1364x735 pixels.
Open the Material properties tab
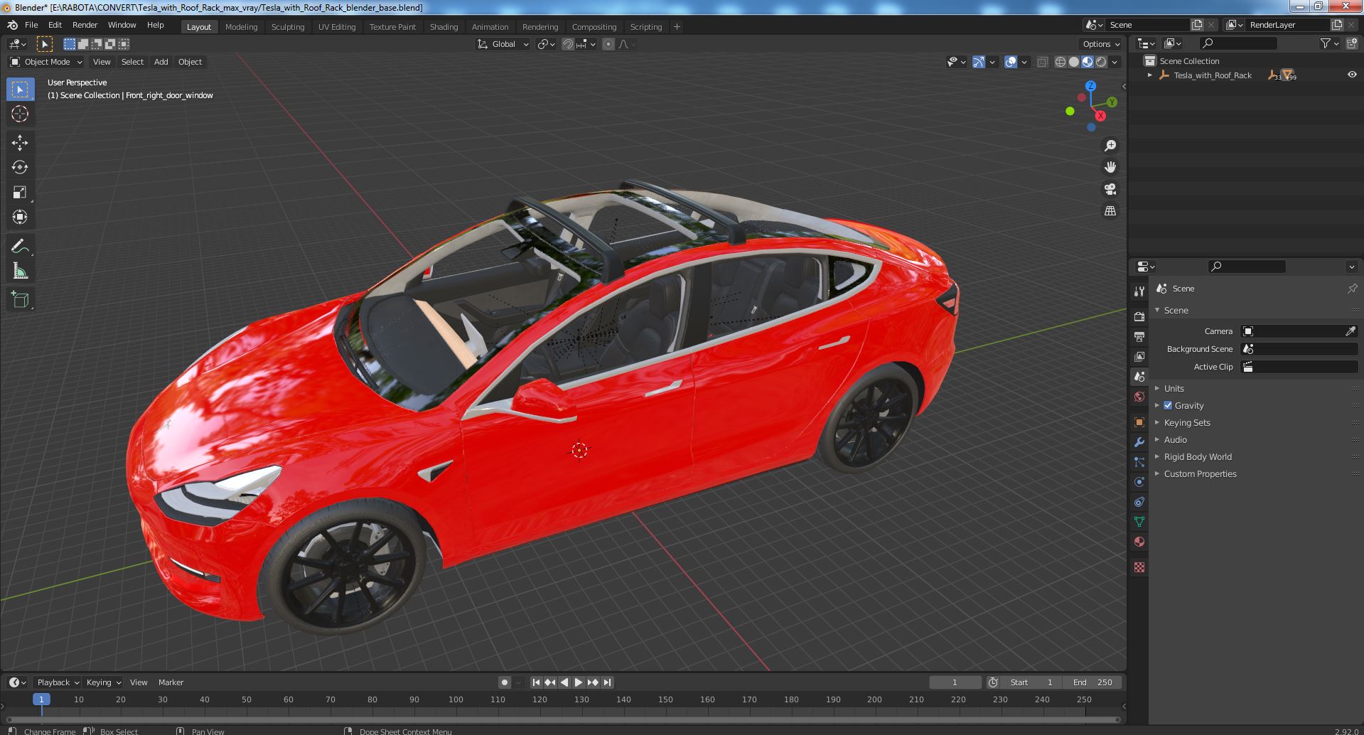coord(1139,542)
